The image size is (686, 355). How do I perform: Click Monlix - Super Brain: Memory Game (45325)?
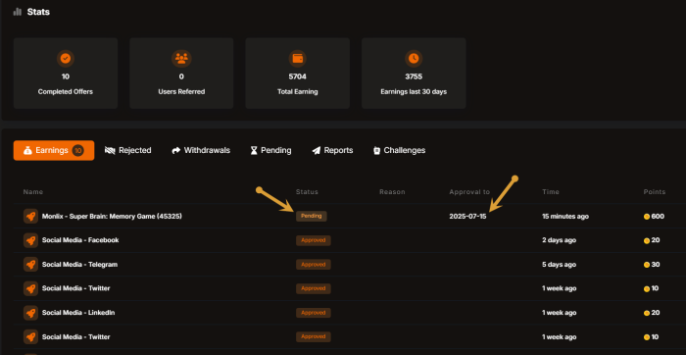(x=112, y=217)
